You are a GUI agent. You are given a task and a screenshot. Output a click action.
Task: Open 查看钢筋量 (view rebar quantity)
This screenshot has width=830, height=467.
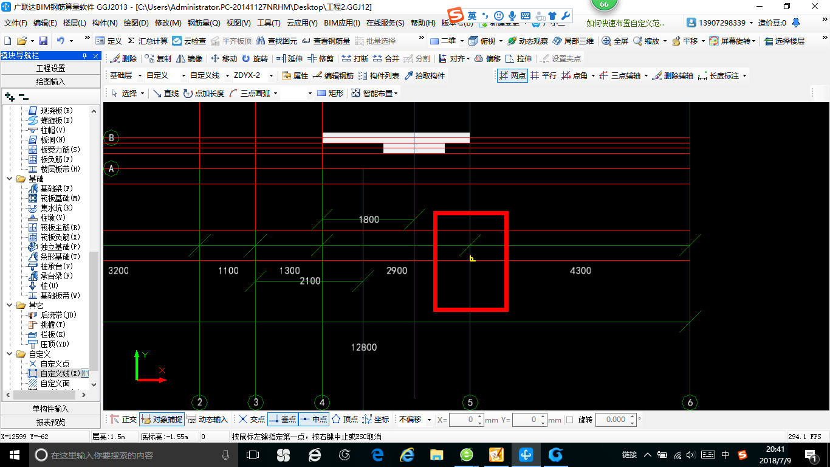(x=326, y=41)
